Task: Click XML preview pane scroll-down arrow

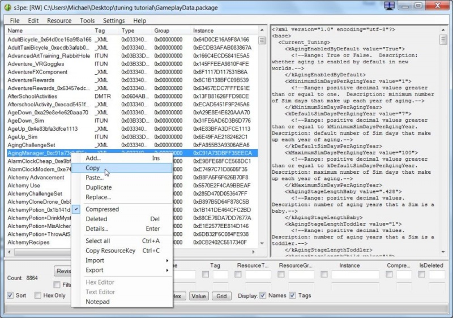Action: click(444, 251)
